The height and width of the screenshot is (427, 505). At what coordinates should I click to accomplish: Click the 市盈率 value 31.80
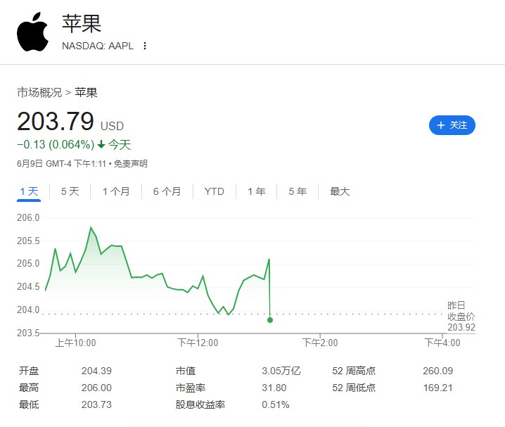tap(274, 388)
